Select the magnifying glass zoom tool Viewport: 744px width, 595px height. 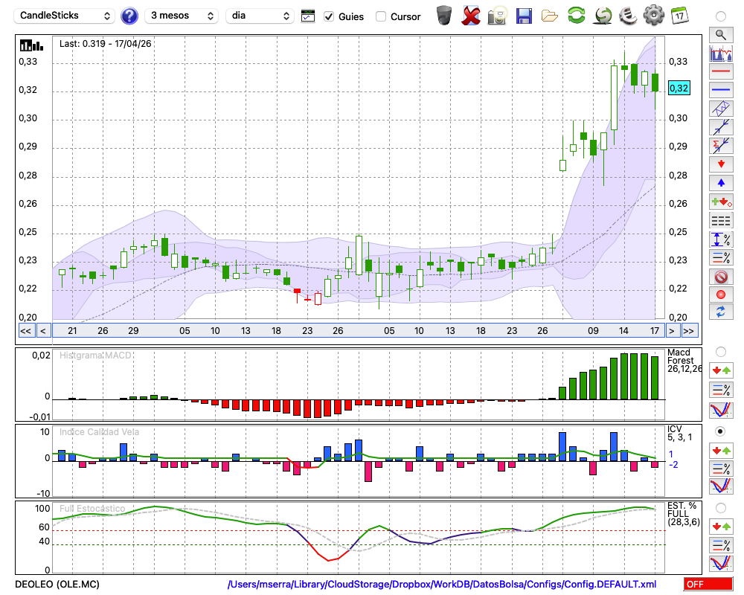(721, 35)
